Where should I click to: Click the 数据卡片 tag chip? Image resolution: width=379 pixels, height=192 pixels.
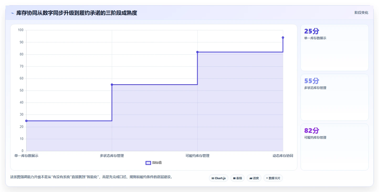(x=273, y=178)
